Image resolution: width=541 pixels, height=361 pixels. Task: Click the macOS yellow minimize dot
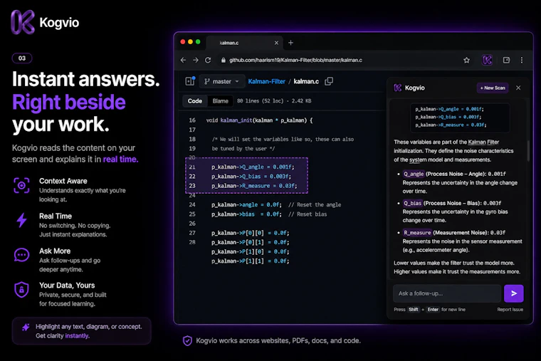191,42
